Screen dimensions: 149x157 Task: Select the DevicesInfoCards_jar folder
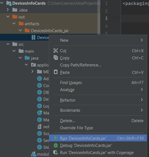50,31
